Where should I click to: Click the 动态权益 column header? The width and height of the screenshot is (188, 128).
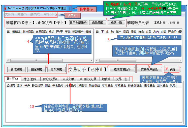(95, 86)
